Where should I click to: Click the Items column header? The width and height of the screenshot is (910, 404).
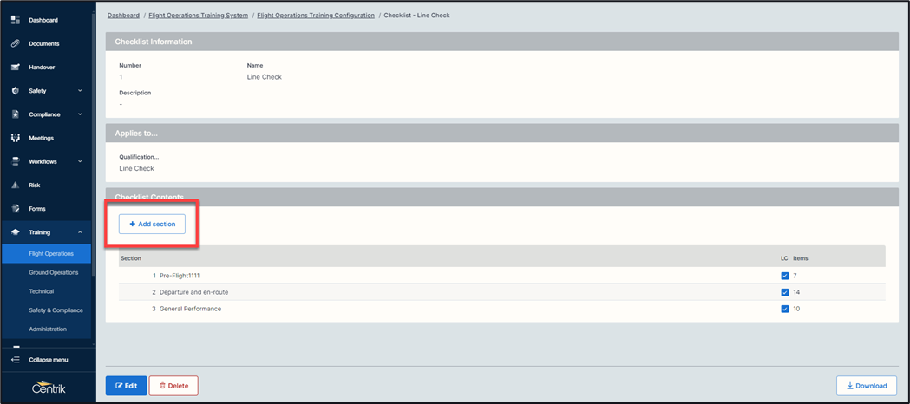[x=801, y=258]
